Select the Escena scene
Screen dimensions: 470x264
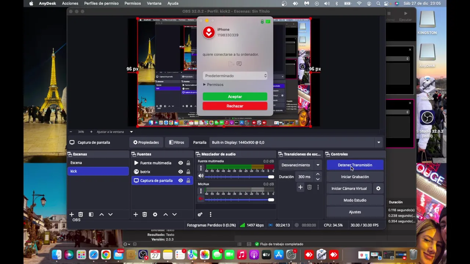click(98, 163)
